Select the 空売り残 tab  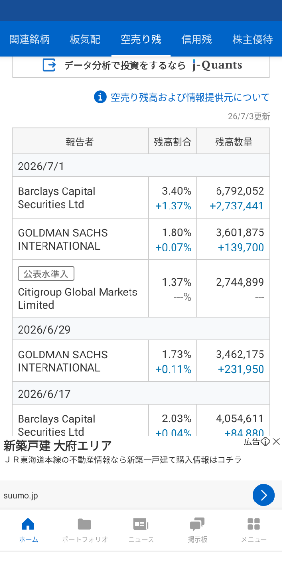pos(141,40)
